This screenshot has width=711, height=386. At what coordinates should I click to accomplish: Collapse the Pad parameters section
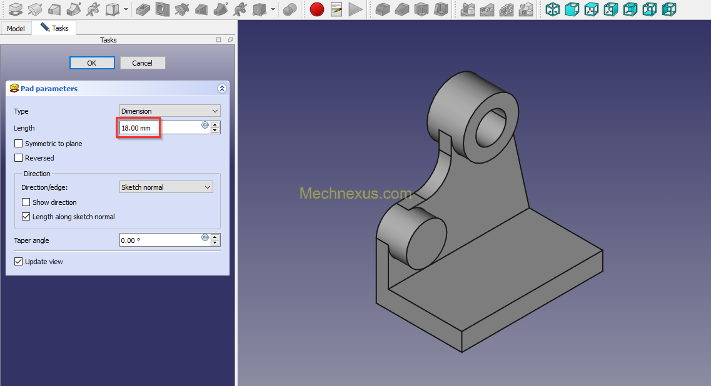point(222,88)
